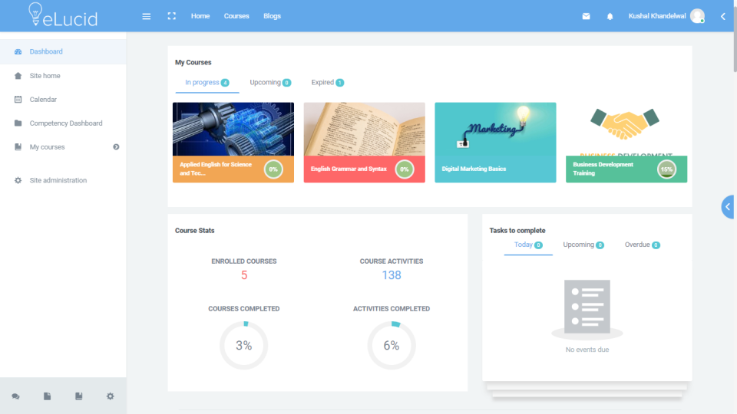Image resolution: width=737 pixels, height=414 pixels.
Task: Open the right-edge blue drawer arrow
Action: 728,207
